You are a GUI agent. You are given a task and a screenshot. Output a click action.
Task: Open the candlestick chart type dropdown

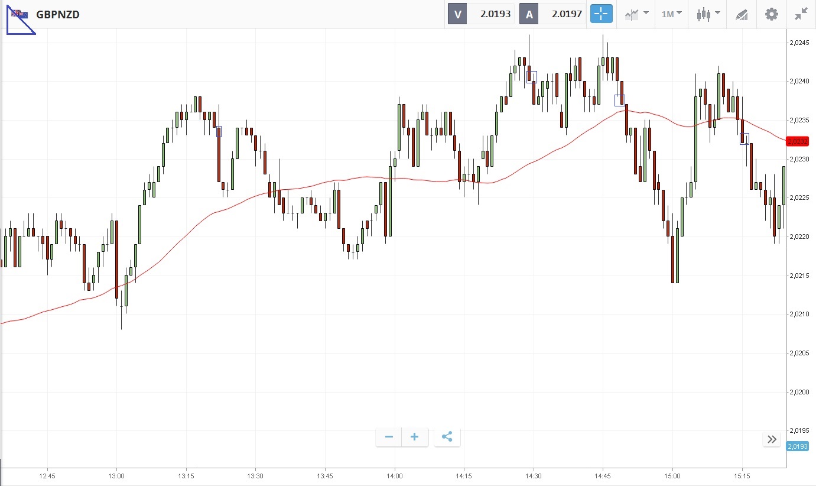pyautogui.click(x=708, y=14)
